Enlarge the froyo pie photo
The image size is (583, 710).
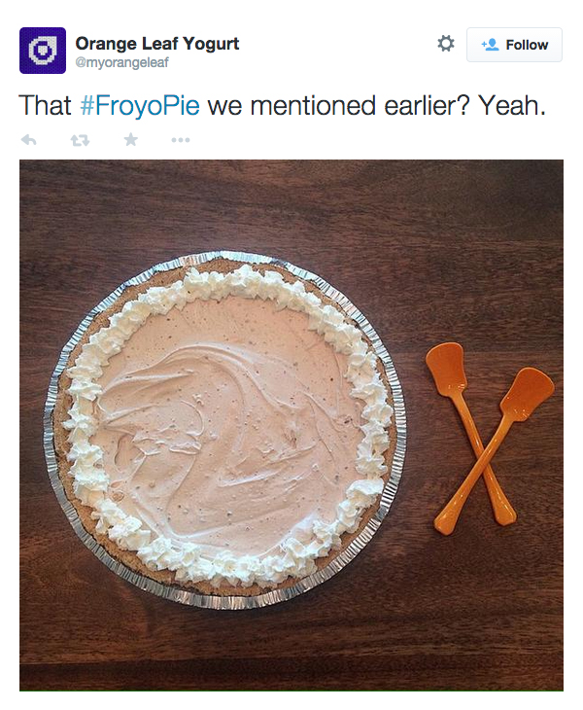(291, 425)
